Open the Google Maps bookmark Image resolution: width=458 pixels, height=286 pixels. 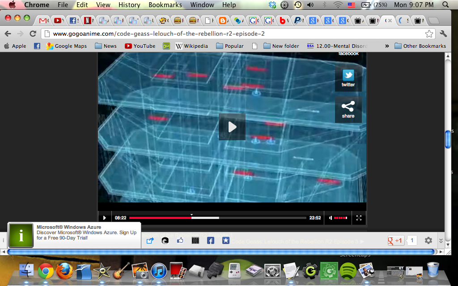pos(67,46)
